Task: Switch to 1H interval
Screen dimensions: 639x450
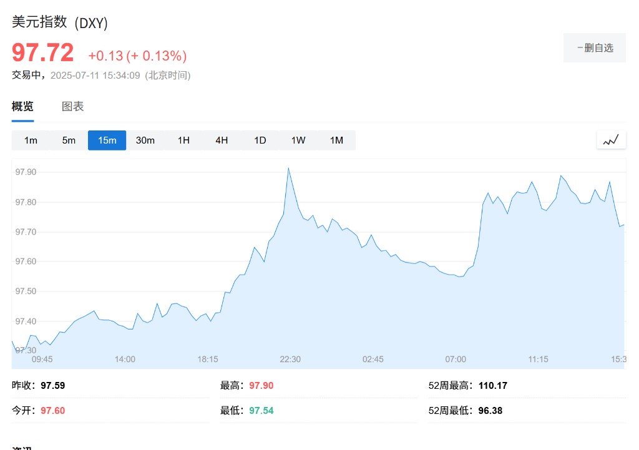Action: [x=183, y=140]
